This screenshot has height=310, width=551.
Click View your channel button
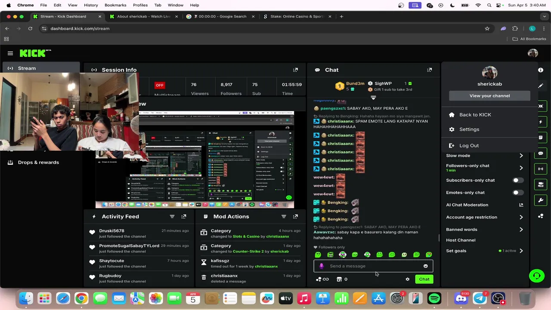click(489, 96)
